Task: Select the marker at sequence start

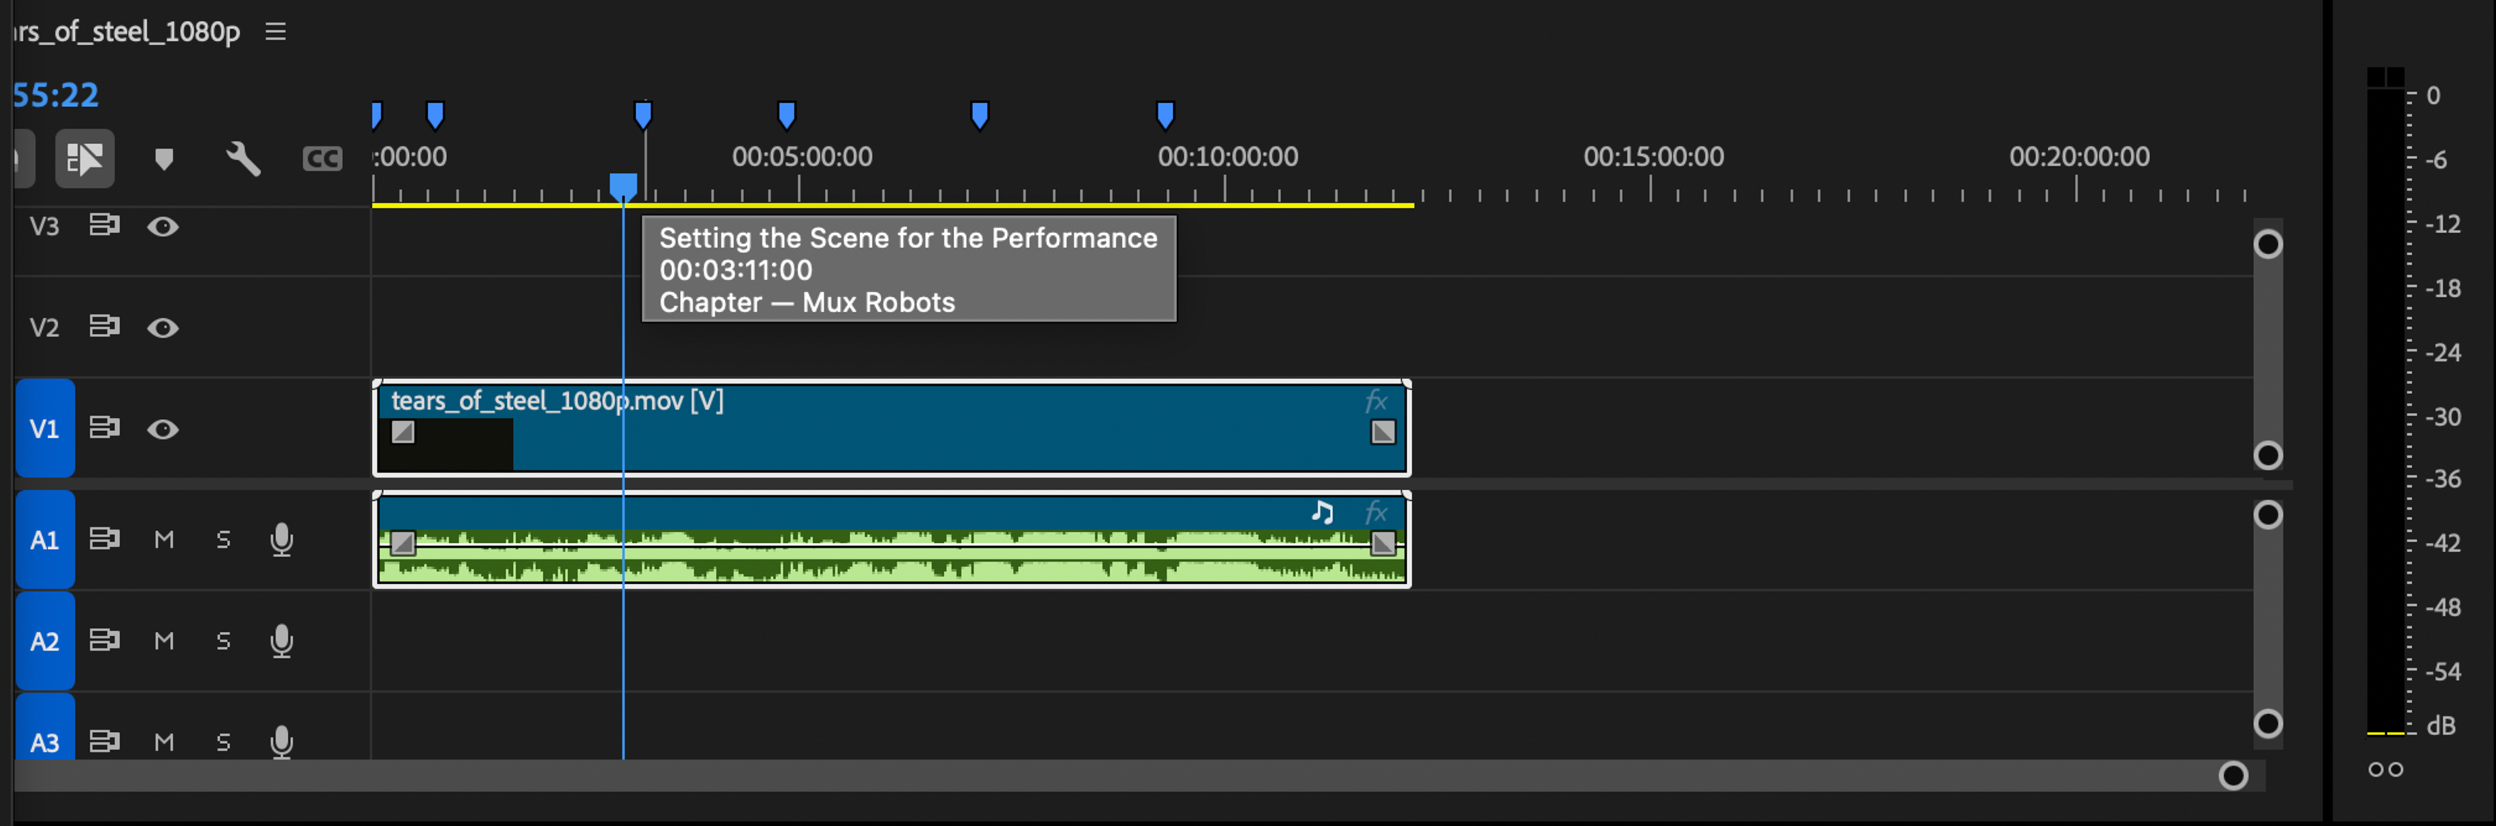Action: coord(377,115)
